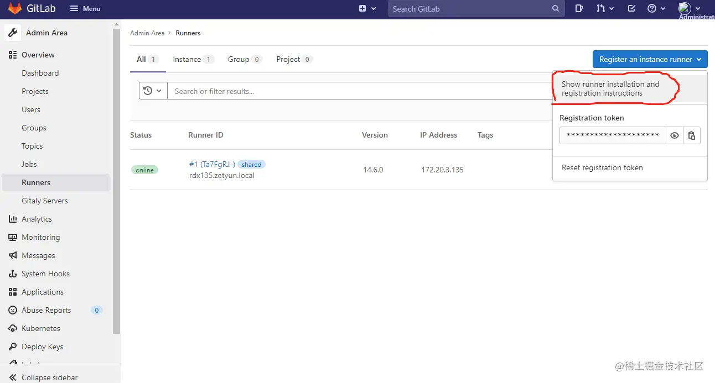This screenshot has height=383, width=715.
Task: Open Projects in the sidebar
Action: click(x=35, y=91)
